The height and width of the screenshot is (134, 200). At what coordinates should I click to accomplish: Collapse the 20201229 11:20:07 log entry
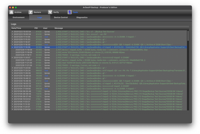click(12, 58)
